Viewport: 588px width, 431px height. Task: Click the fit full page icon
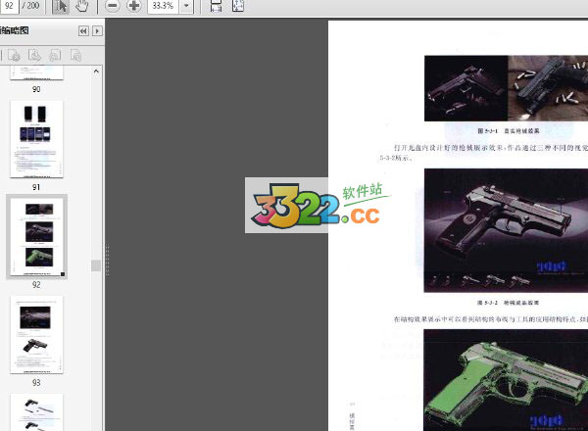click(x=238, y=6)
